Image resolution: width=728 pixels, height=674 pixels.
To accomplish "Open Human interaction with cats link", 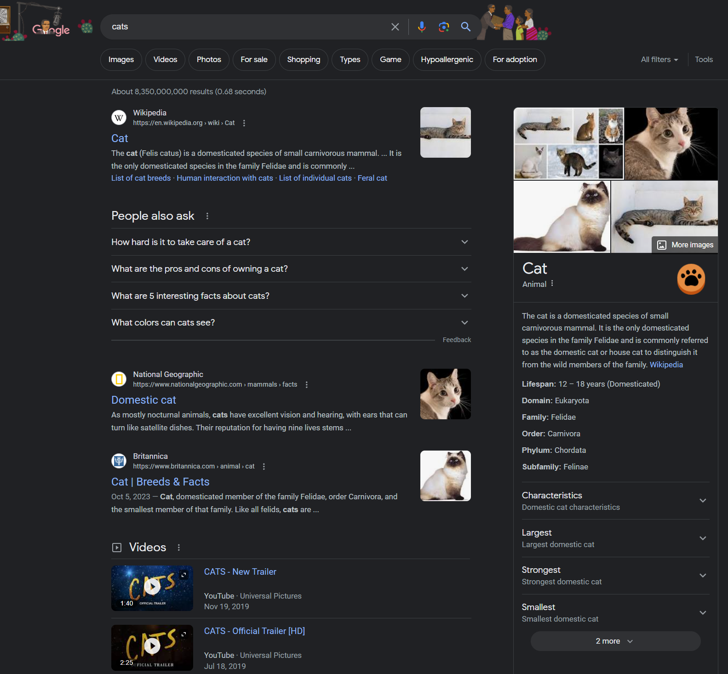I will pos(225,178).
